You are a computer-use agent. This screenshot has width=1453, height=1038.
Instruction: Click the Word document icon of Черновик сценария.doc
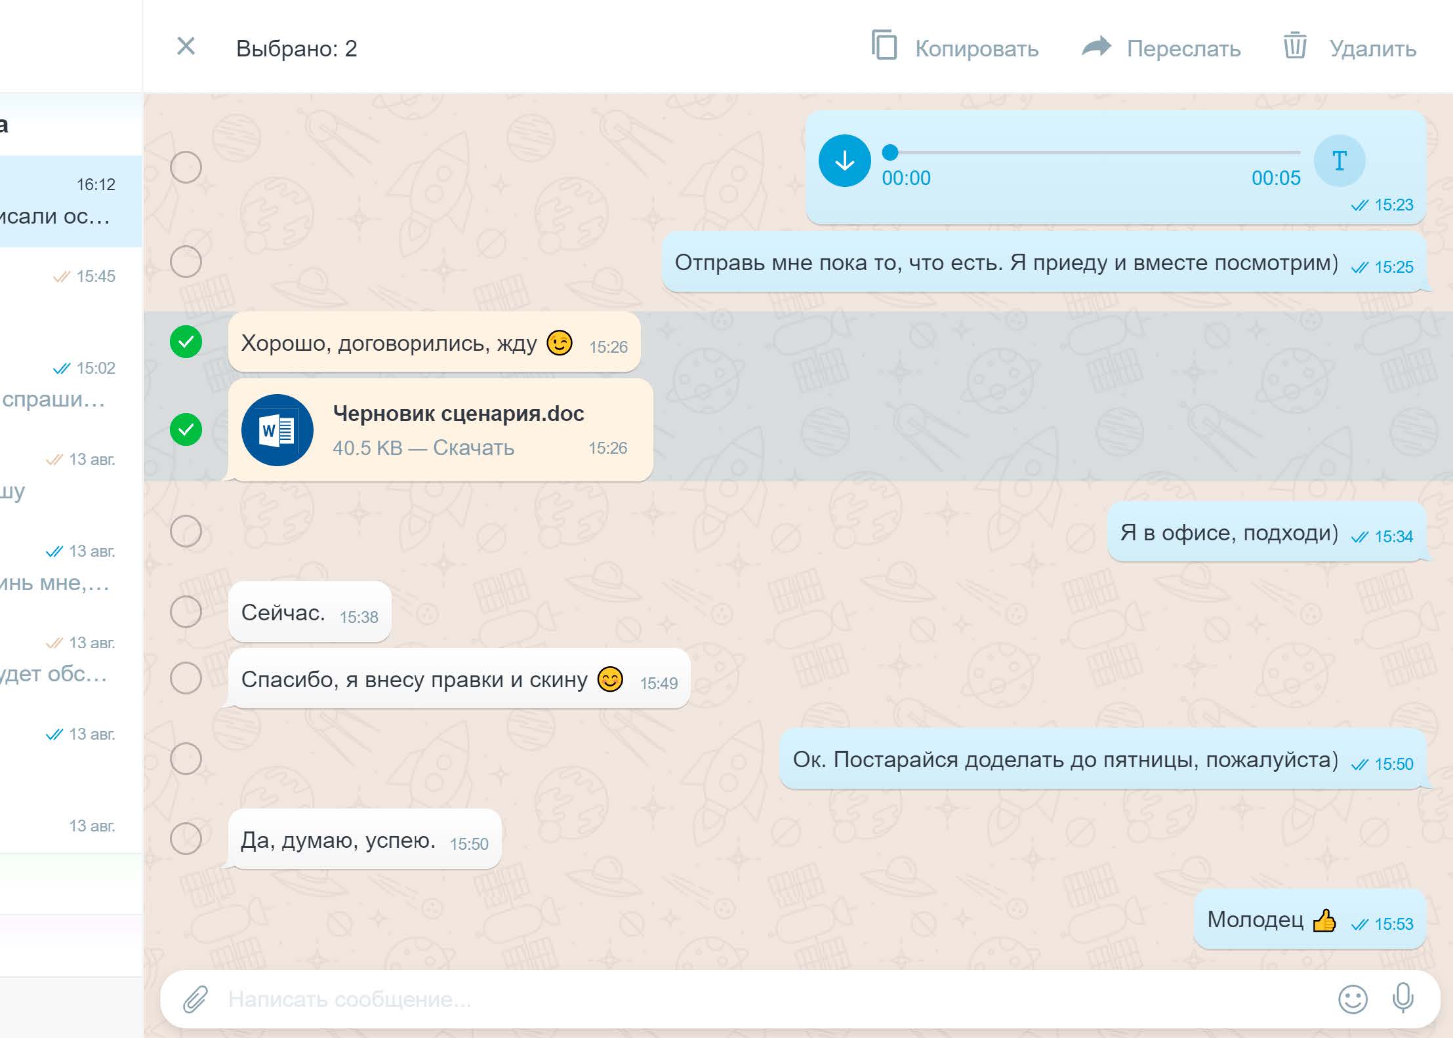point(277,430)
